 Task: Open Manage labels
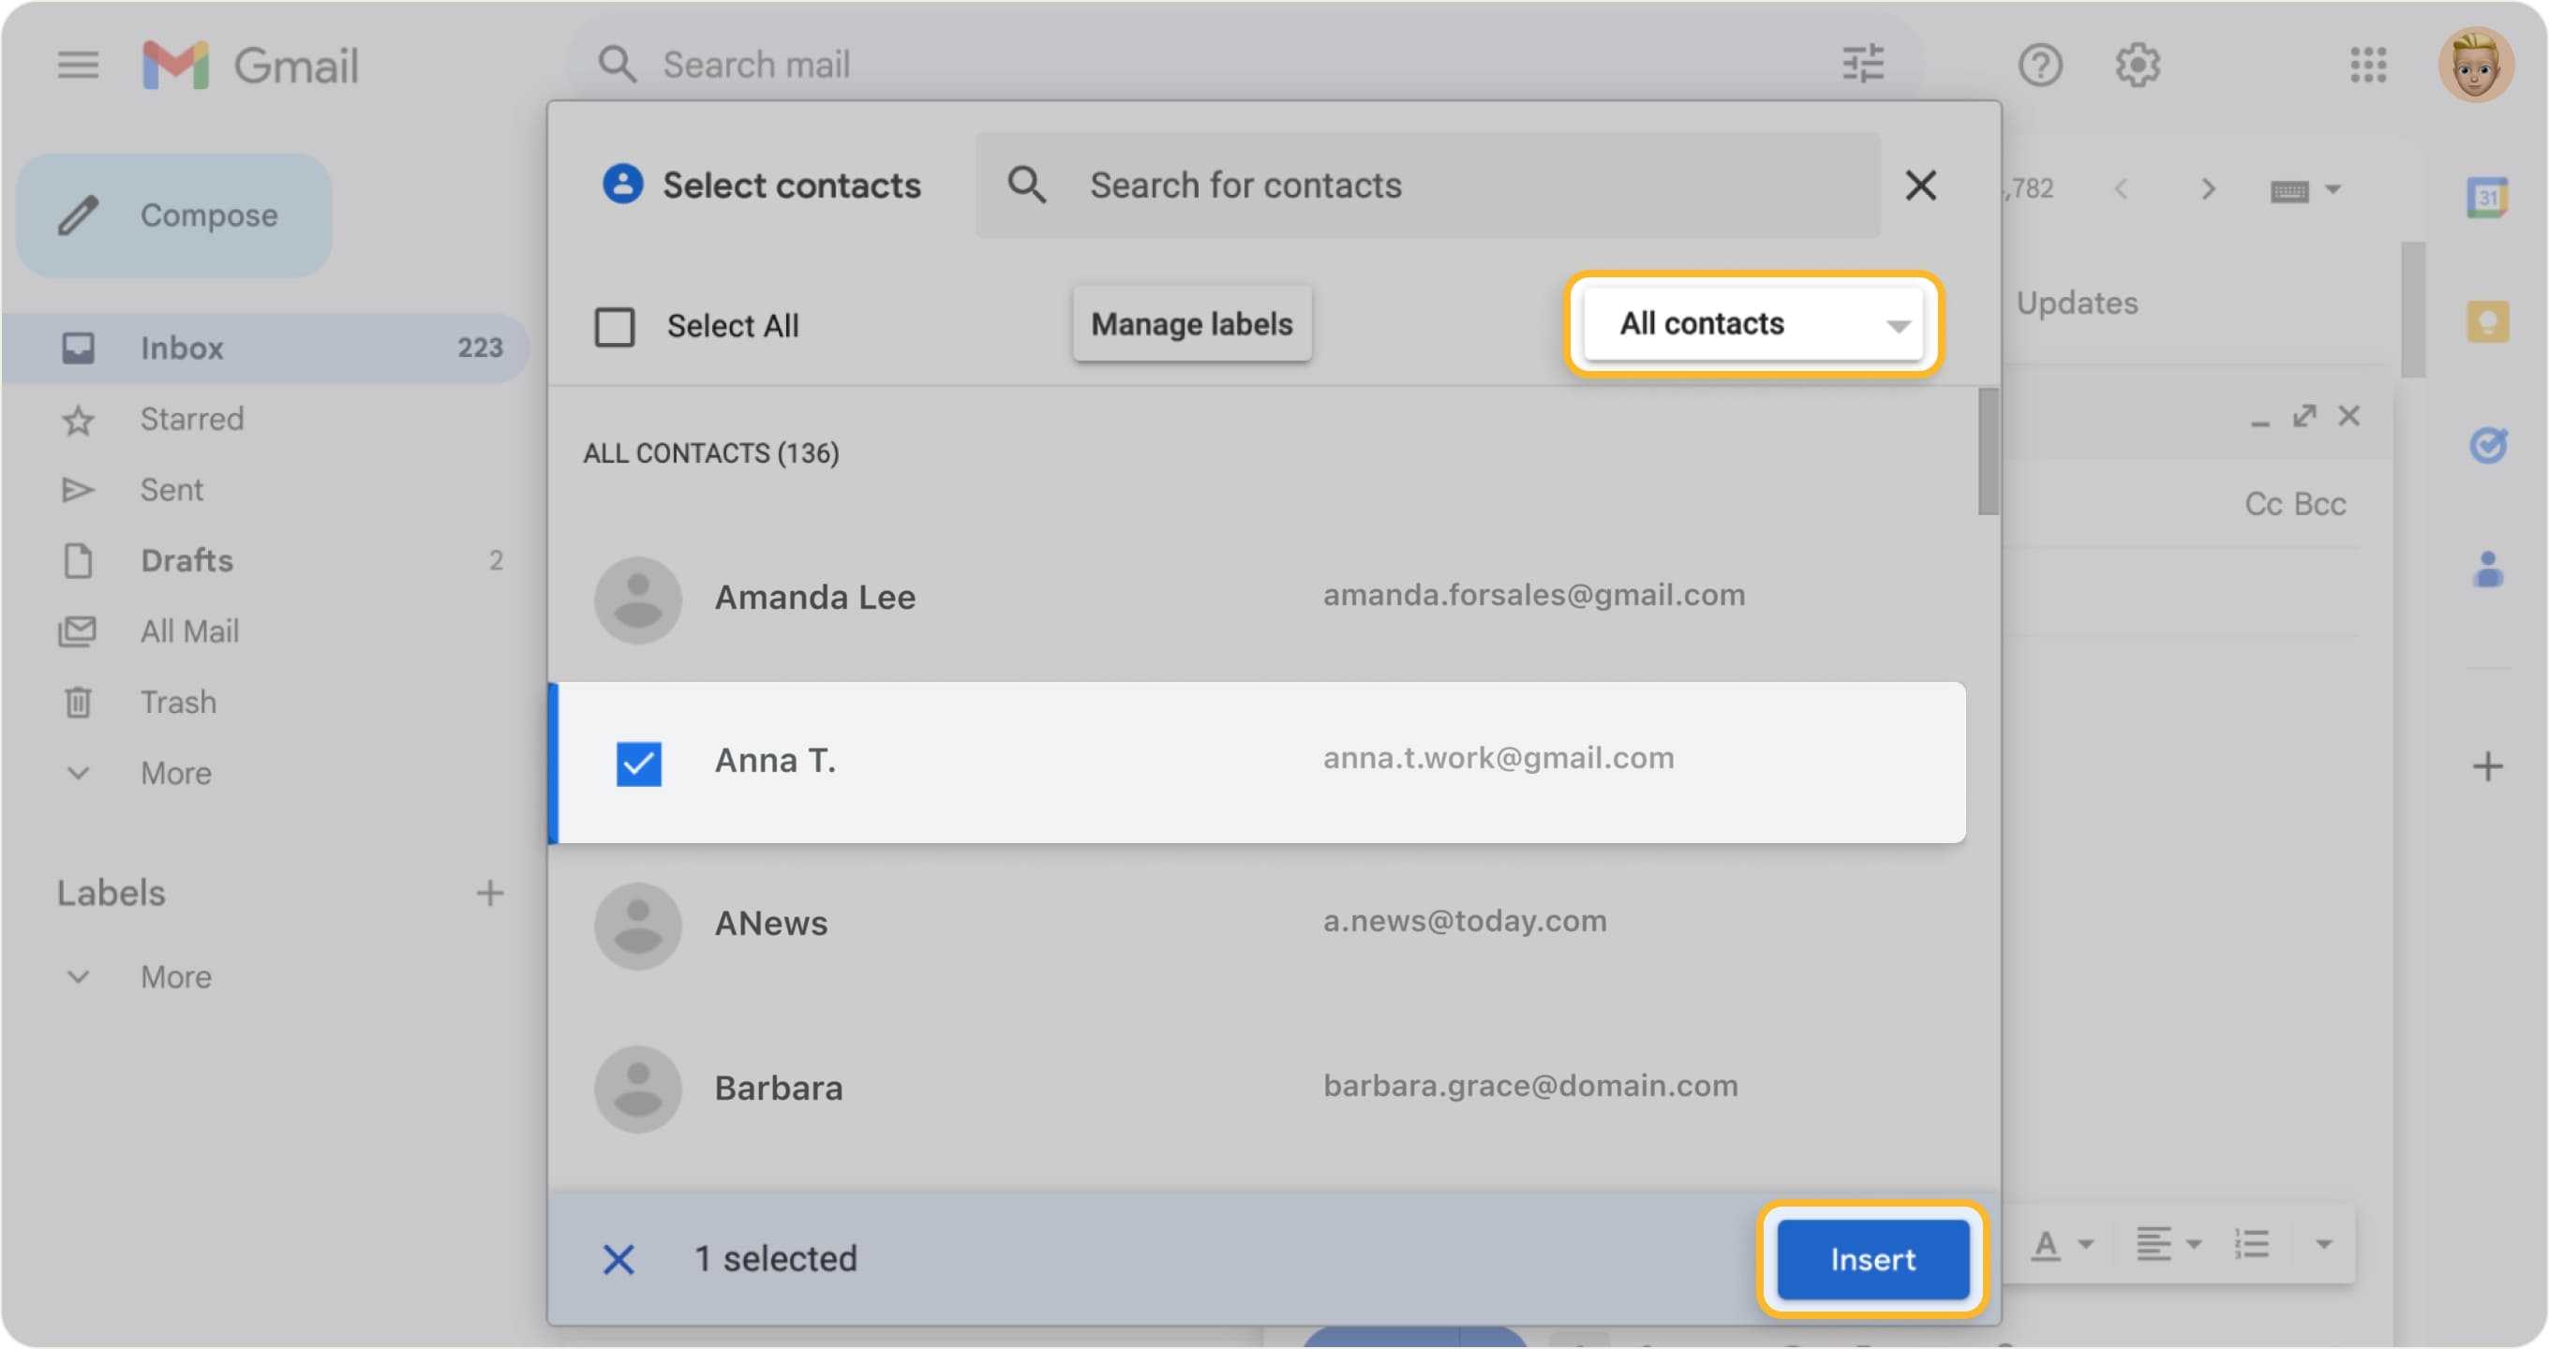click(x=1191, y=323)
